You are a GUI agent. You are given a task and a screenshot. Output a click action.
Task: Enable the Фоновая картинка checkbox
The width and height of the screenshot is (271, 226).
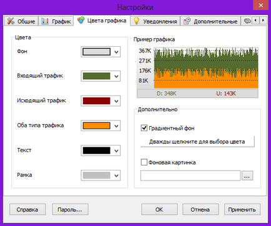[x=144, y=162]
